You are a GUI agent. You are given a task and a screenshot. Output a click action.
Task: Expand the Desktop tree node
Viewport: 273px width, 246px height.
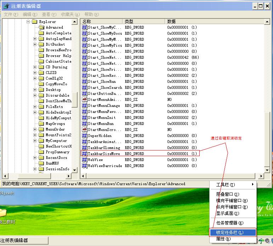(35, 90)
